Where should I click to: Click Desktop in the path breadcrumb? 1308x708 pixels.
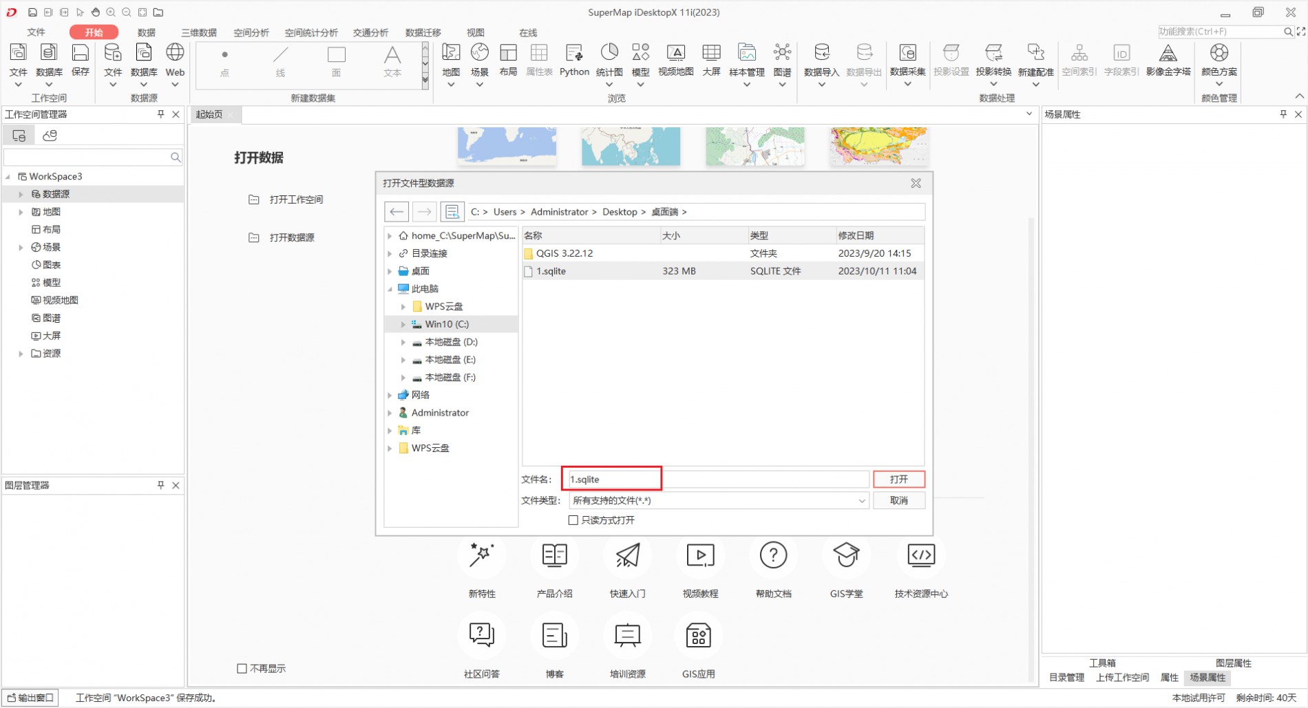pos(620,212)
